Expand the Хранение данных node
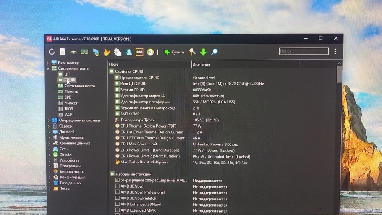Screen dimensions: 382x215 pos(49,144)
